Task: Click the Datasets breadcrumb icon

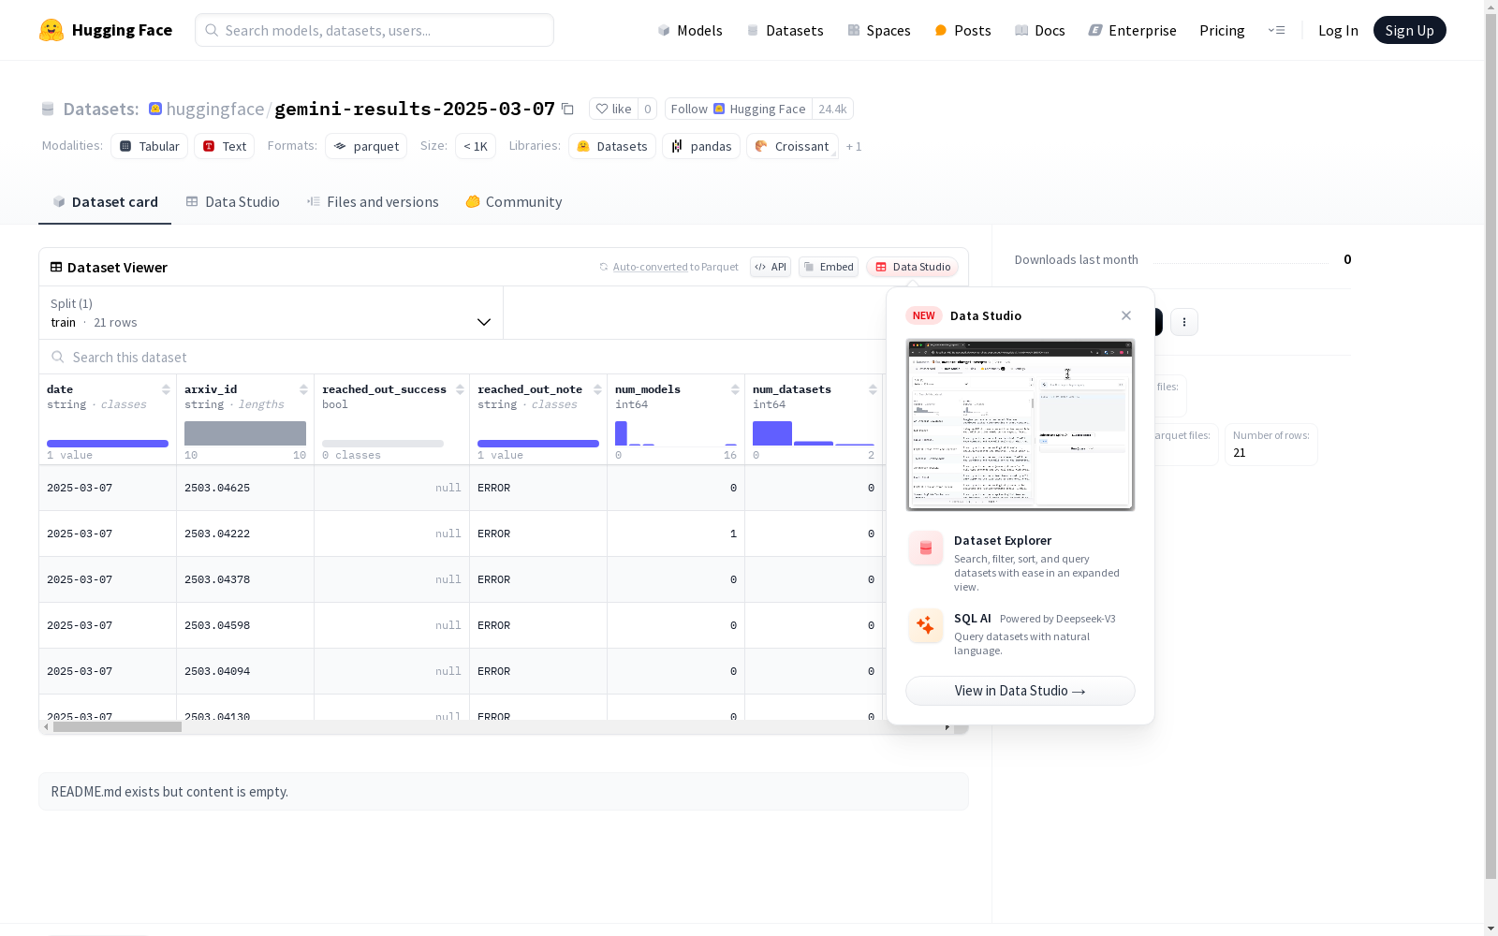Action: 48,110
